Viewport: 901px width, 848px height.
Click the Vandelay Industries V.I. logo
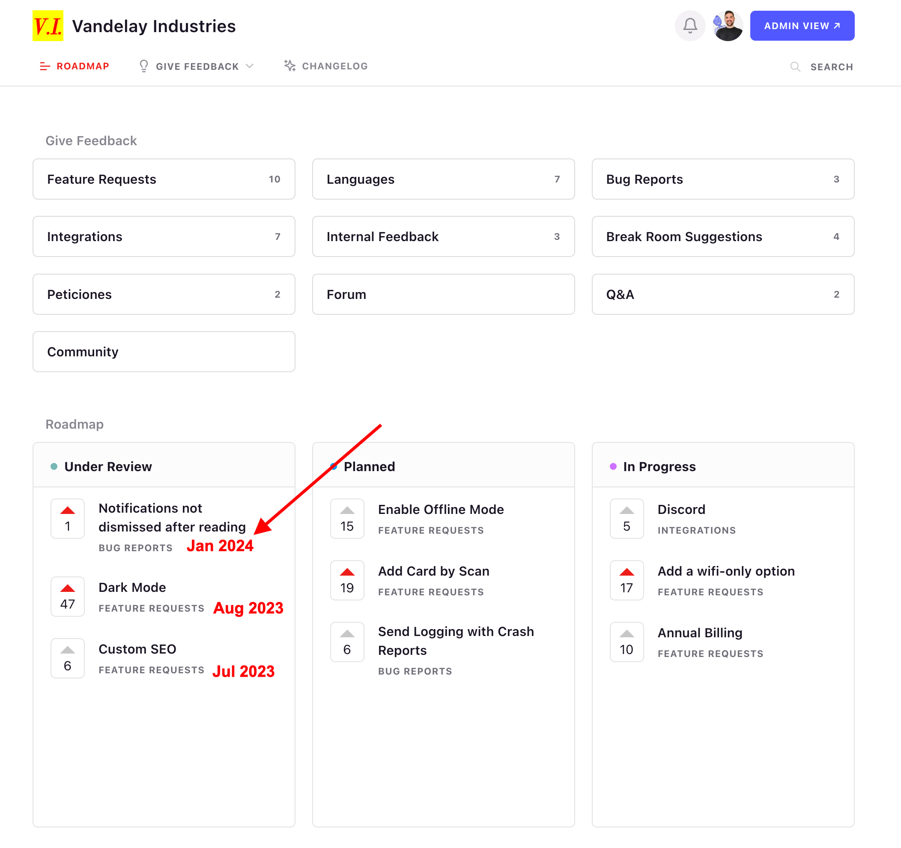(x=48, y=26)
